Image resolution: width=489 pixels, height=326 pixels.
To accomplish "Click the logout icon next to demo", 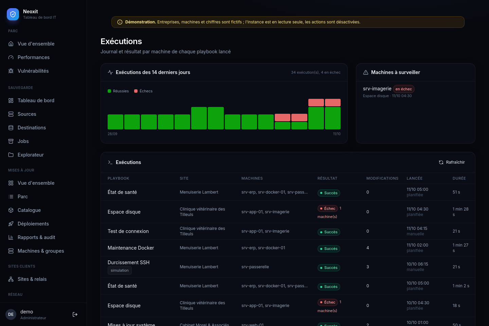I will tap(75, 314).
